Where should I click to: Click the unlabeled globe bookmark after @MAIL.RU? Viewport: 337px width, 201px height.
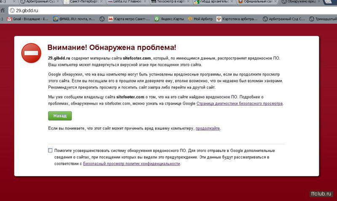tap(102, 19)
